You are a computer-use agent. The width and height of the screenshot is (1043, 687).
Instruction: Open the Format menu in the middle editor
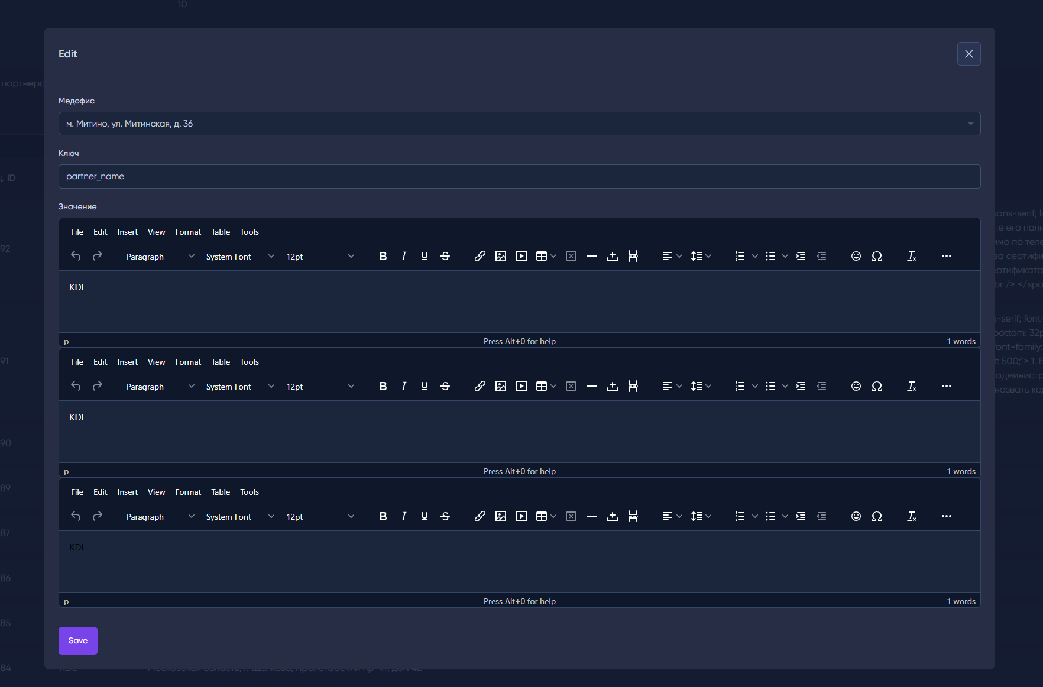(x=188, y=362)
